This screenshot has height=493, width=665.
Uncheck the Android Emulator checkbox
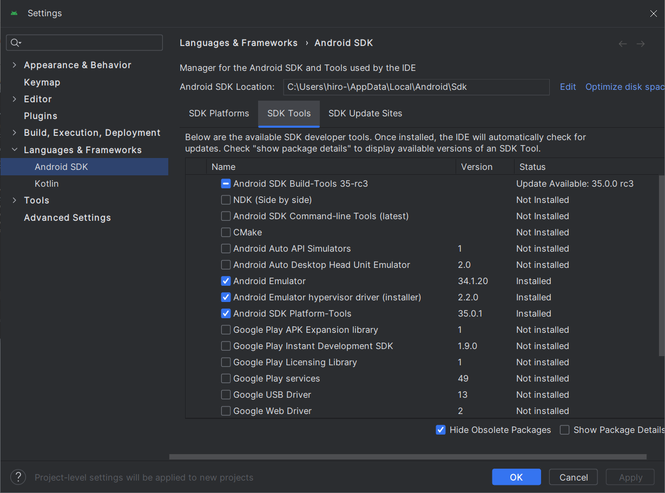(226, 281)
